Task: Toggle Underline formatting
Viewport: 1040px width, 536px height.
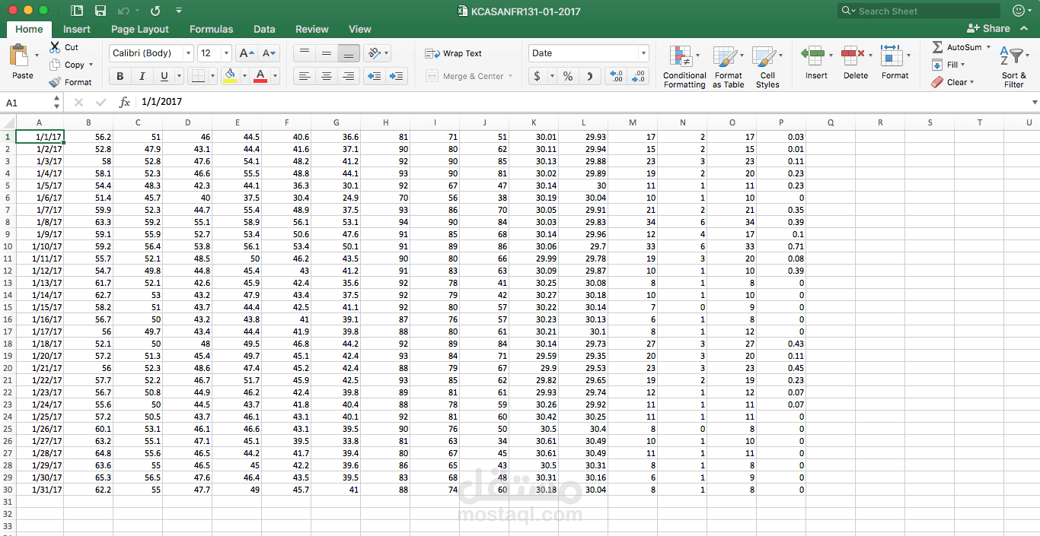Action: 164,76
